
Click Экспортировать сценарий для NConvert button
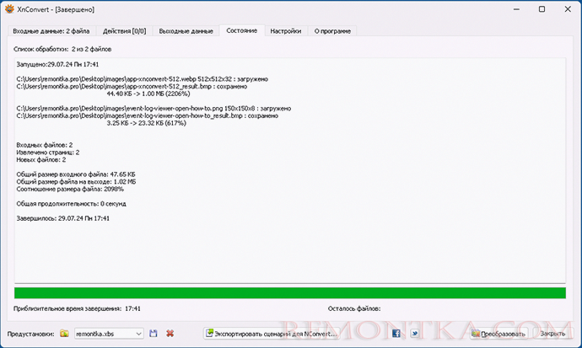point(272,334)
